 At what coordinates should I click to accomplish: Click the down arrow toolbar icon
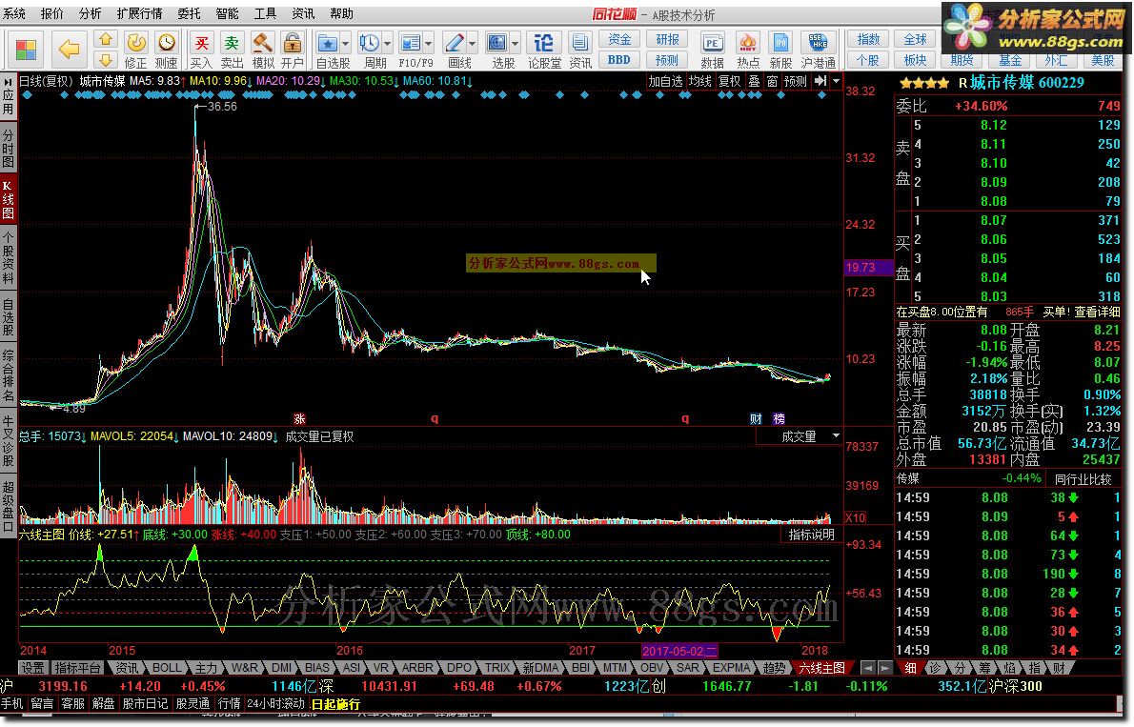click(x=106, y=60)
